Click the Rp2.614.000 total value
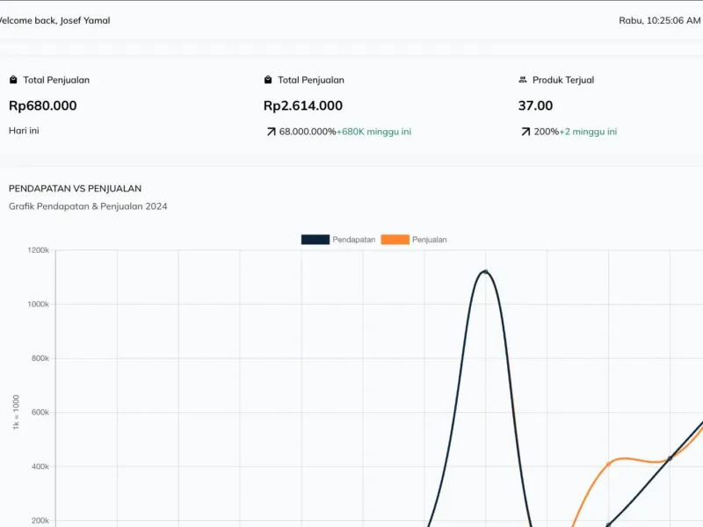Viewport: 703px width, 527px height. [x=303, y=105]
